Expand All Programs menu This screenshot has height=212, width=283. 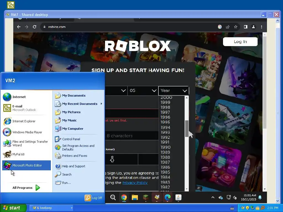tap(27, 188)
